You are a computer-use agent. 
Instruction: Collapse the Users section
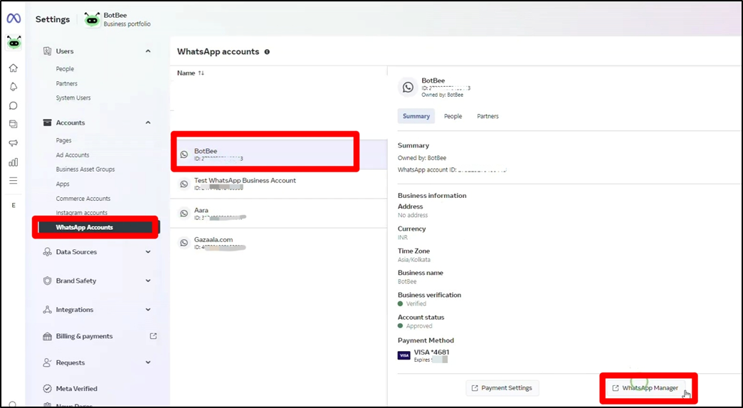(148, 51)
